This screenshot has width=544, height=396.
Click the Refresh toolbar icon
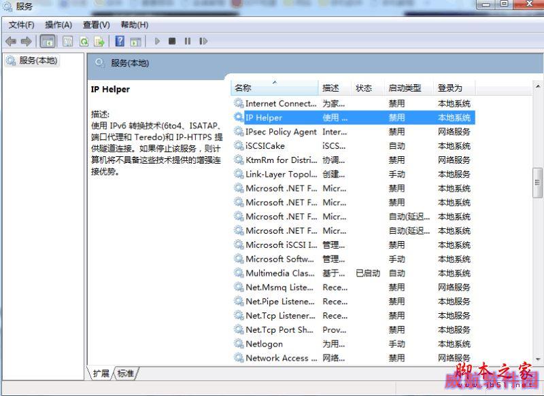(x=84, y=41)
